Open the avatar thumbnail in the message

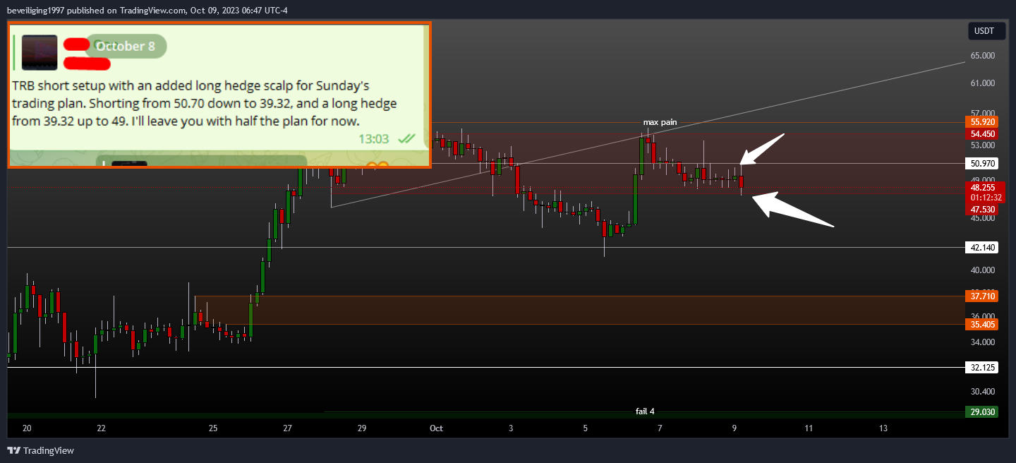[40, 52]
